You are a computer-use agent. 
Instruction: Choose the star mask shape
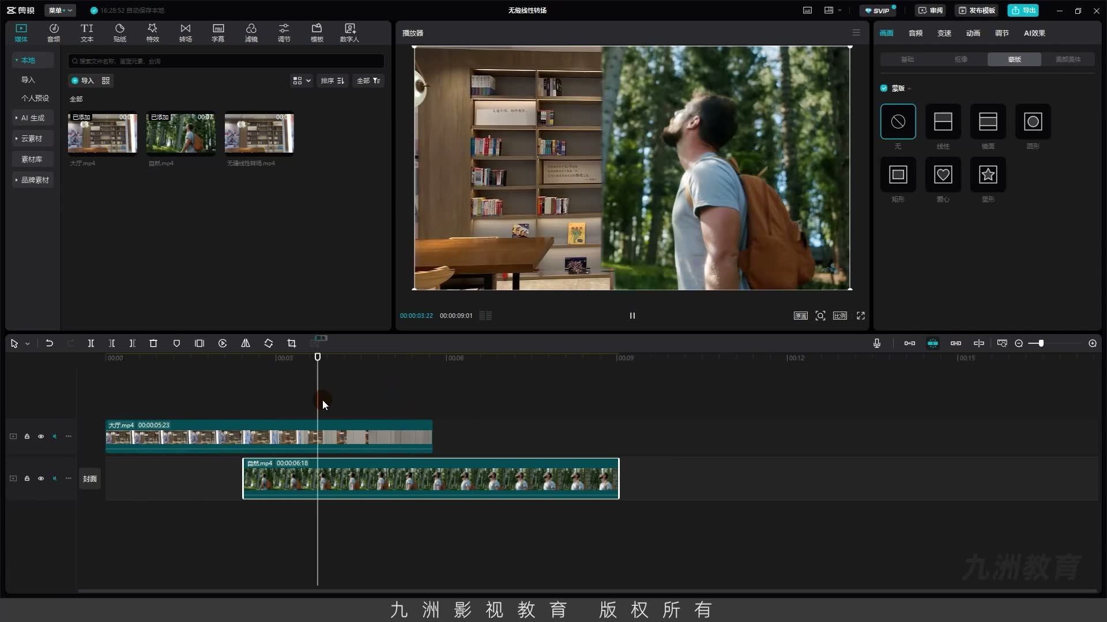pos(988,175)
